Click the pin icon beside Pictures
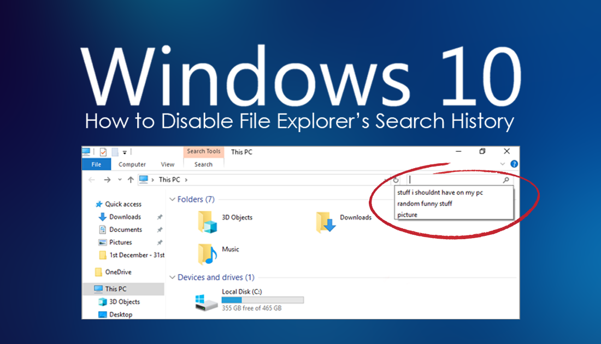601x344 pixels. point(160,242)
